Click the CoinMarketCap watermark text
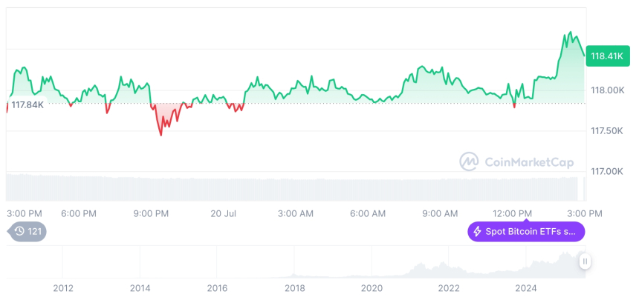 pos(524,161)
